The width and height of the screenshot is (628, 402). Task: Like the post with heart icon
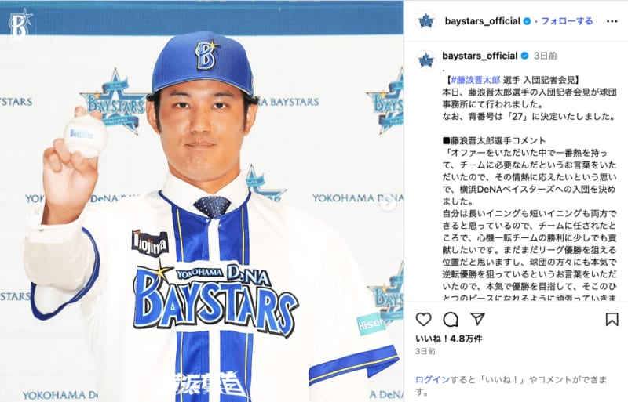423,319
